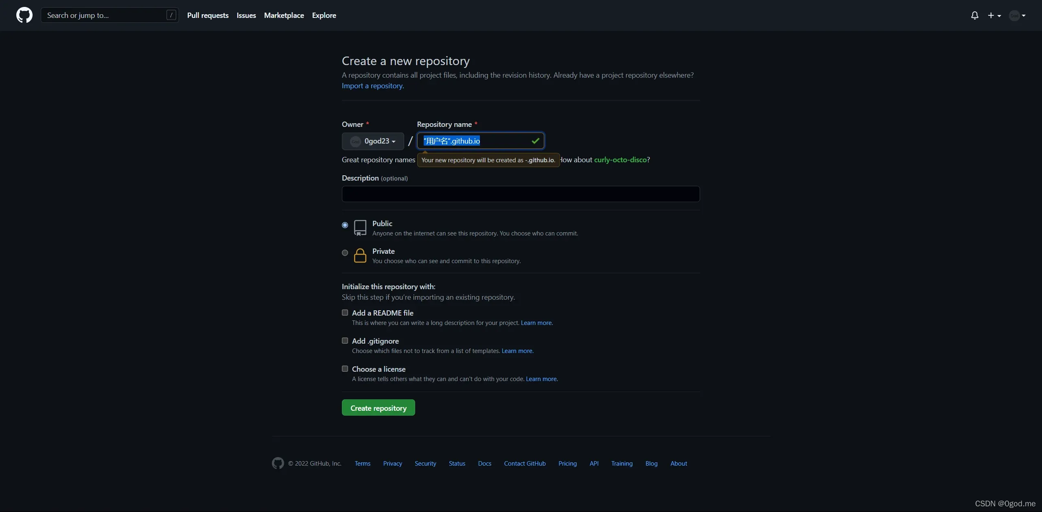Open Learn more about README files

tap(536, 323)
